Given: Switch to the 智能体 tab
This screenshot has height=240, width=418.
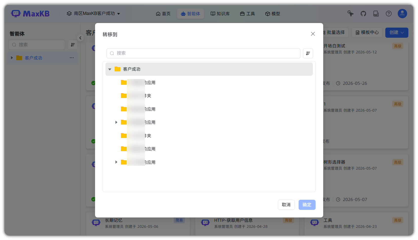Looking at the screenshot, I should click(190, 14).
